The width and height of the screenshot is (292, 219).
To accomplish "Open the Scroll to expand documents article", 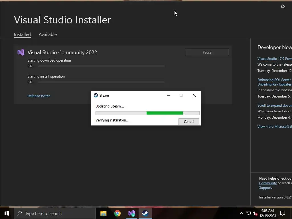I will [275, 106].
